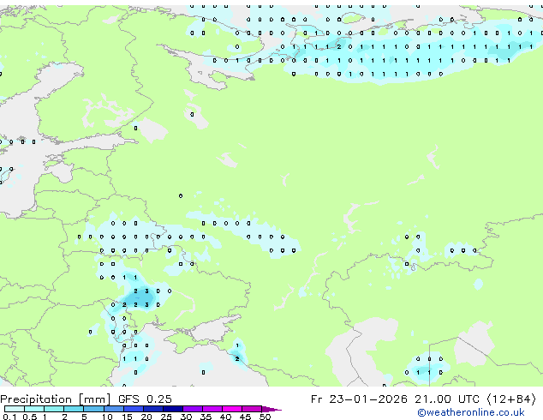Screen dimensions: 543x420
Task: Click the legend label "0.5"
Action: pos(29,417)
